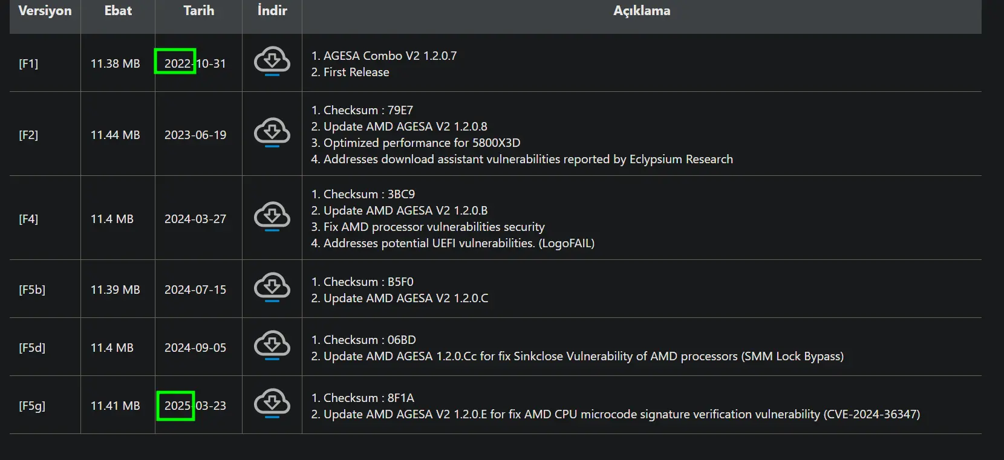Select the [F5g] version cell
The width and height of the screenshot is (1004, 460).
coord(32,406)
